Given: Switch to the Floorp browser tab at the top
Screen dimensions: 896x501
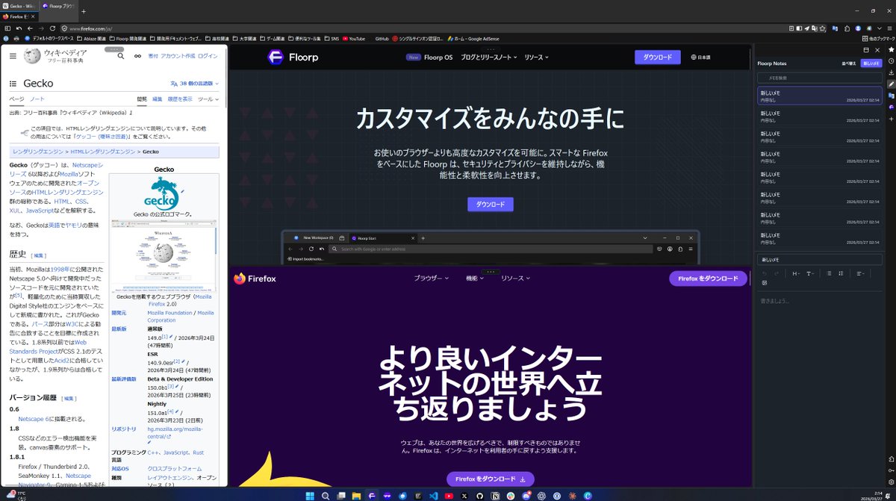Looking at the screenshot, I should click(57, 5).
